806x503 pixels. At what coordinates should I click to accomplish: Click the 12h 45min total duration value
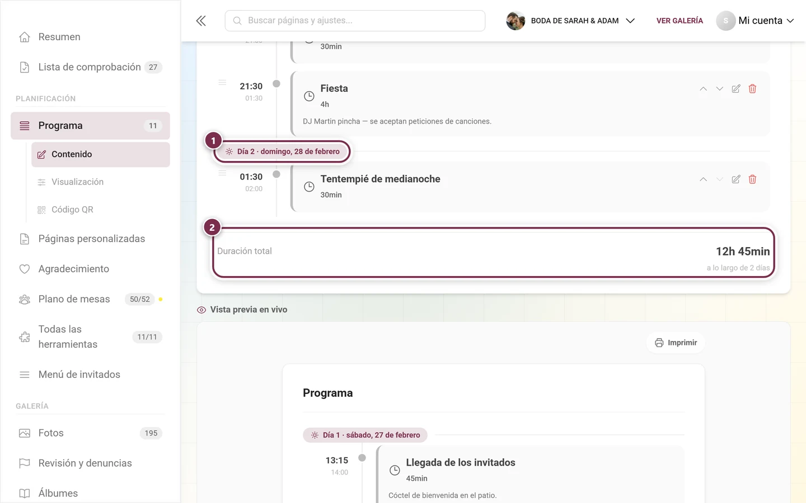coord(743,251)
